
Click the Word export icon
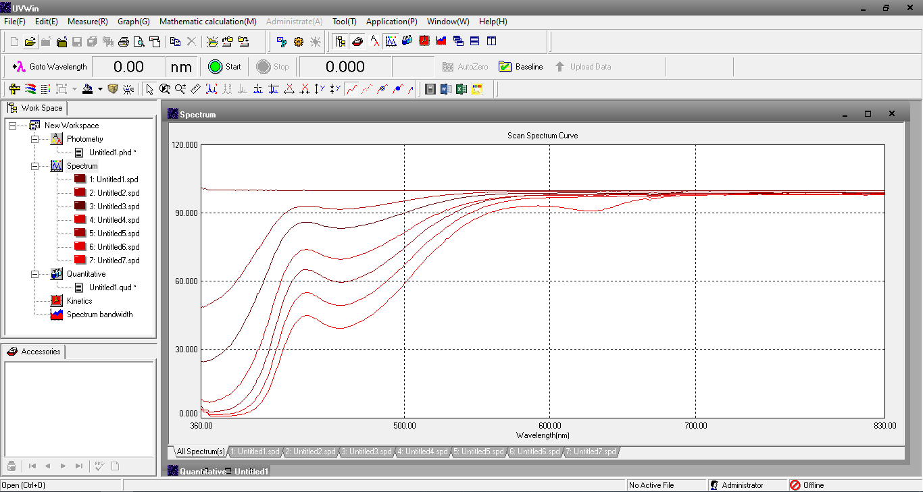[x=446, y=89]
